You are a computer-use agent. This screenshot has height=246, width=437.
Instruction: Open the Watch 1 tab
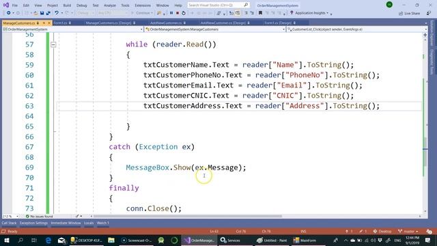click(103, 223)
